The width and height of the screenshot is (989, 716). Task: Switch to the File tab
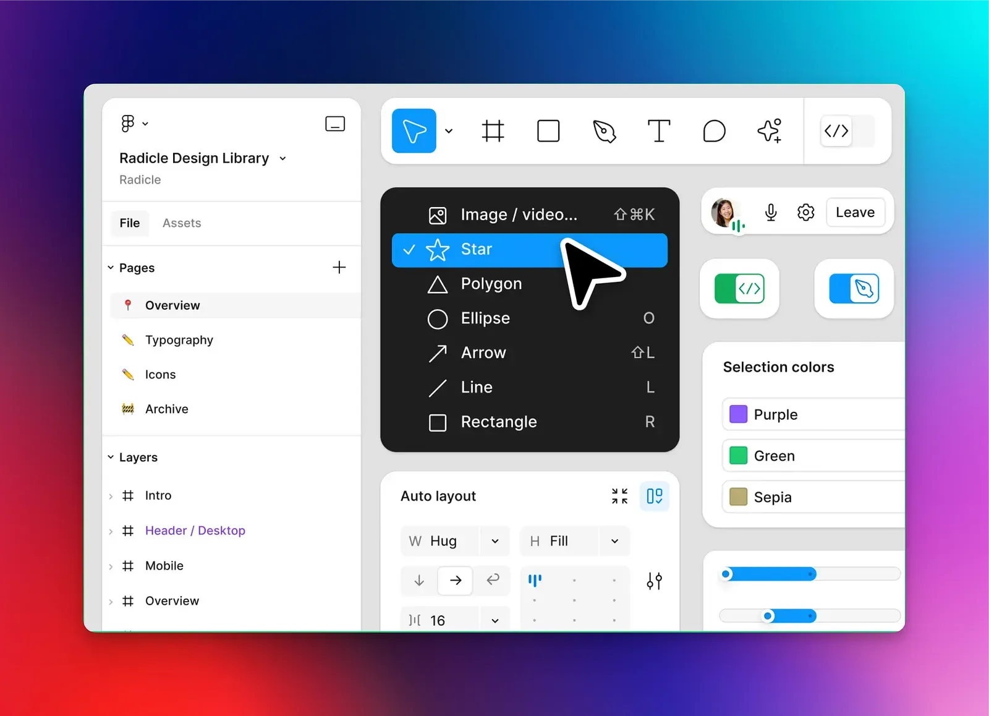[130, 223]
